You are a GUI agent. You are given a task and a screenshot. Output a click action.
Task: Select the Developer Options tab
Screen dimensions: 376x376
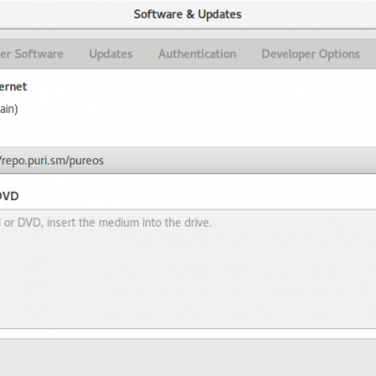pyautogui.click(x=310, y=54)
